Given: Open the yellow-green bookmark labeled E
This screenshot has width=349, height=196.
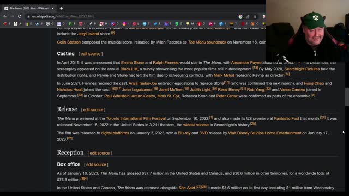Looking at the screenshot, I should pyautogui.click(x=28, y=23).
